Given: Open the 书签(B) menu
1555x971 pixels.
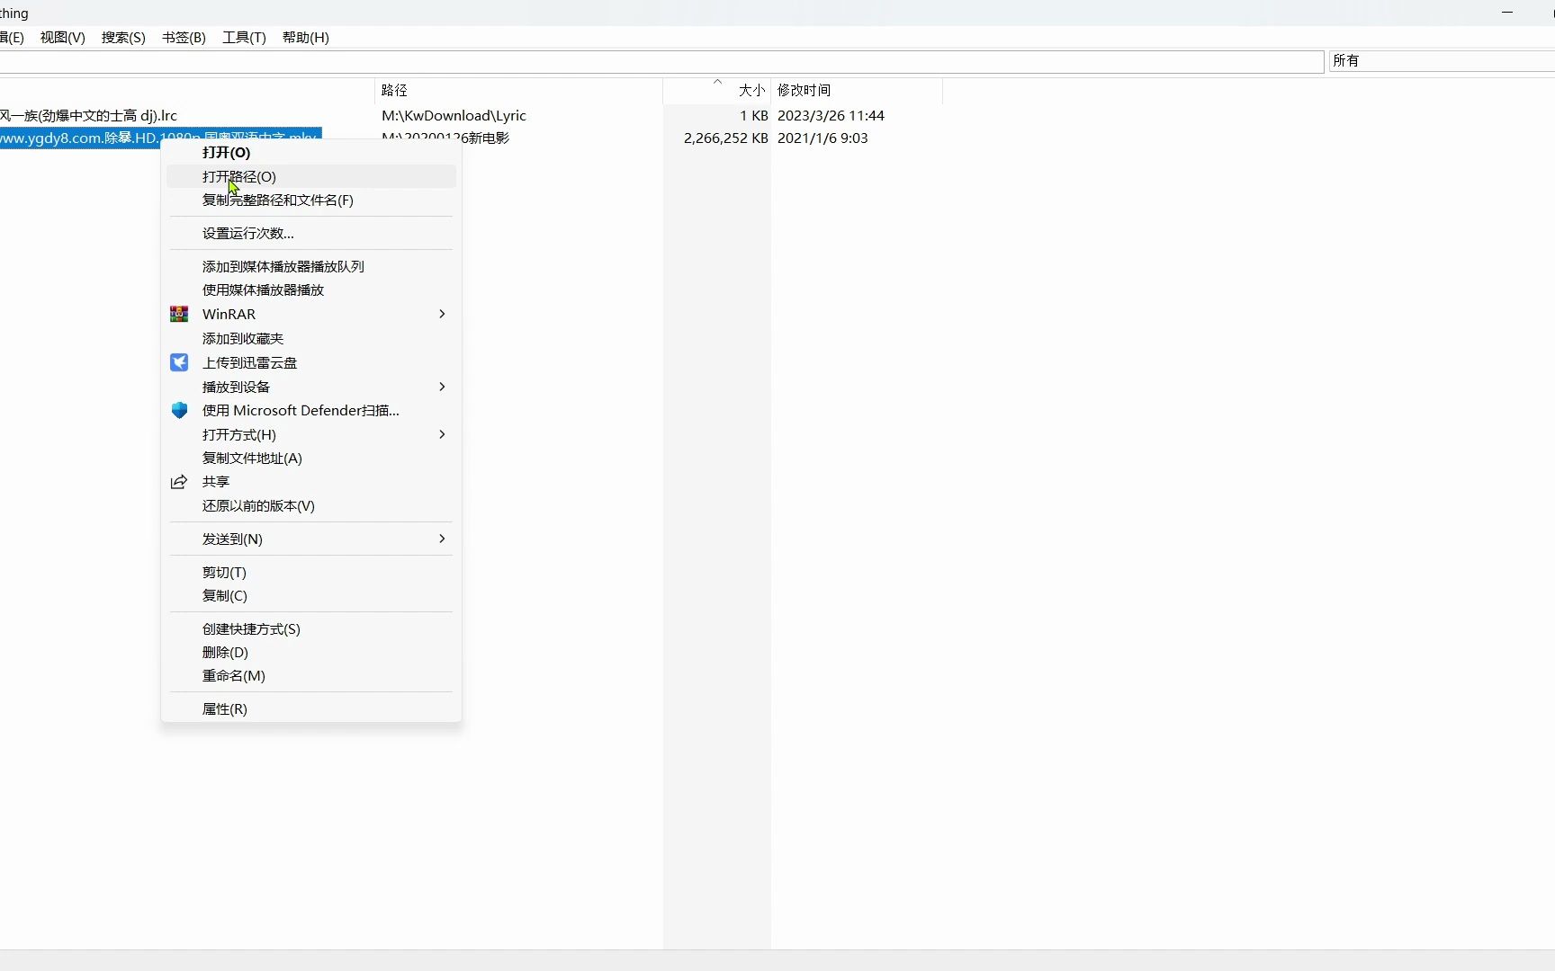Looking at the screenshot, I should tap(184, 37).
